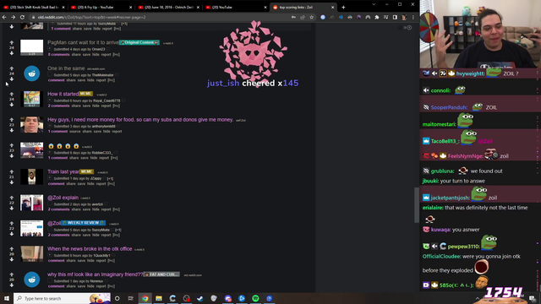Click the 'Original Content' flair tag
The height and width of the screenshot is (304, 541).
(139, 42)
